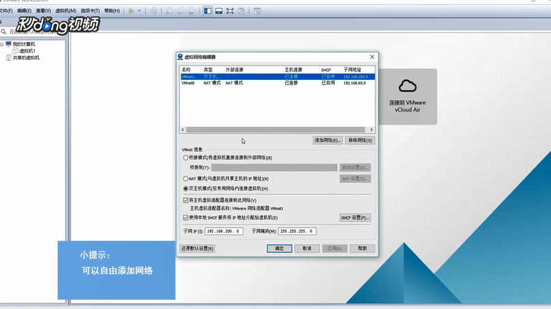Screen dimensions: 551x309
Task: Click the 还原默认设置(R) button
Action: 197,248
